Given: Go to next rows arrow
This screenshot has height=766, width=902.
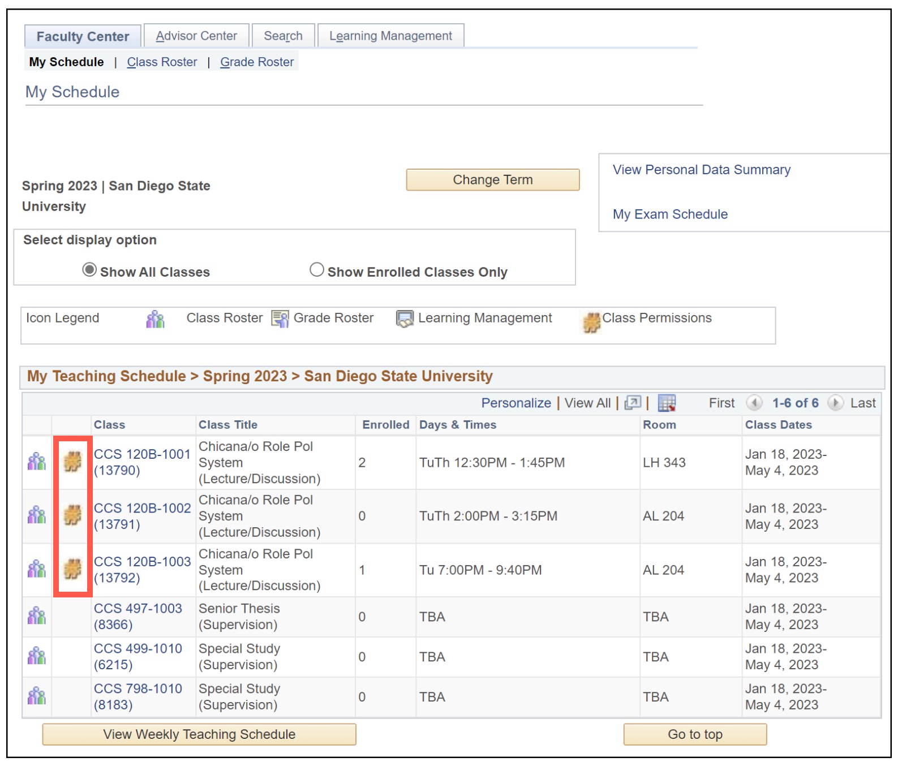Looking at the screenshot, I should click(x=835, y=403).
